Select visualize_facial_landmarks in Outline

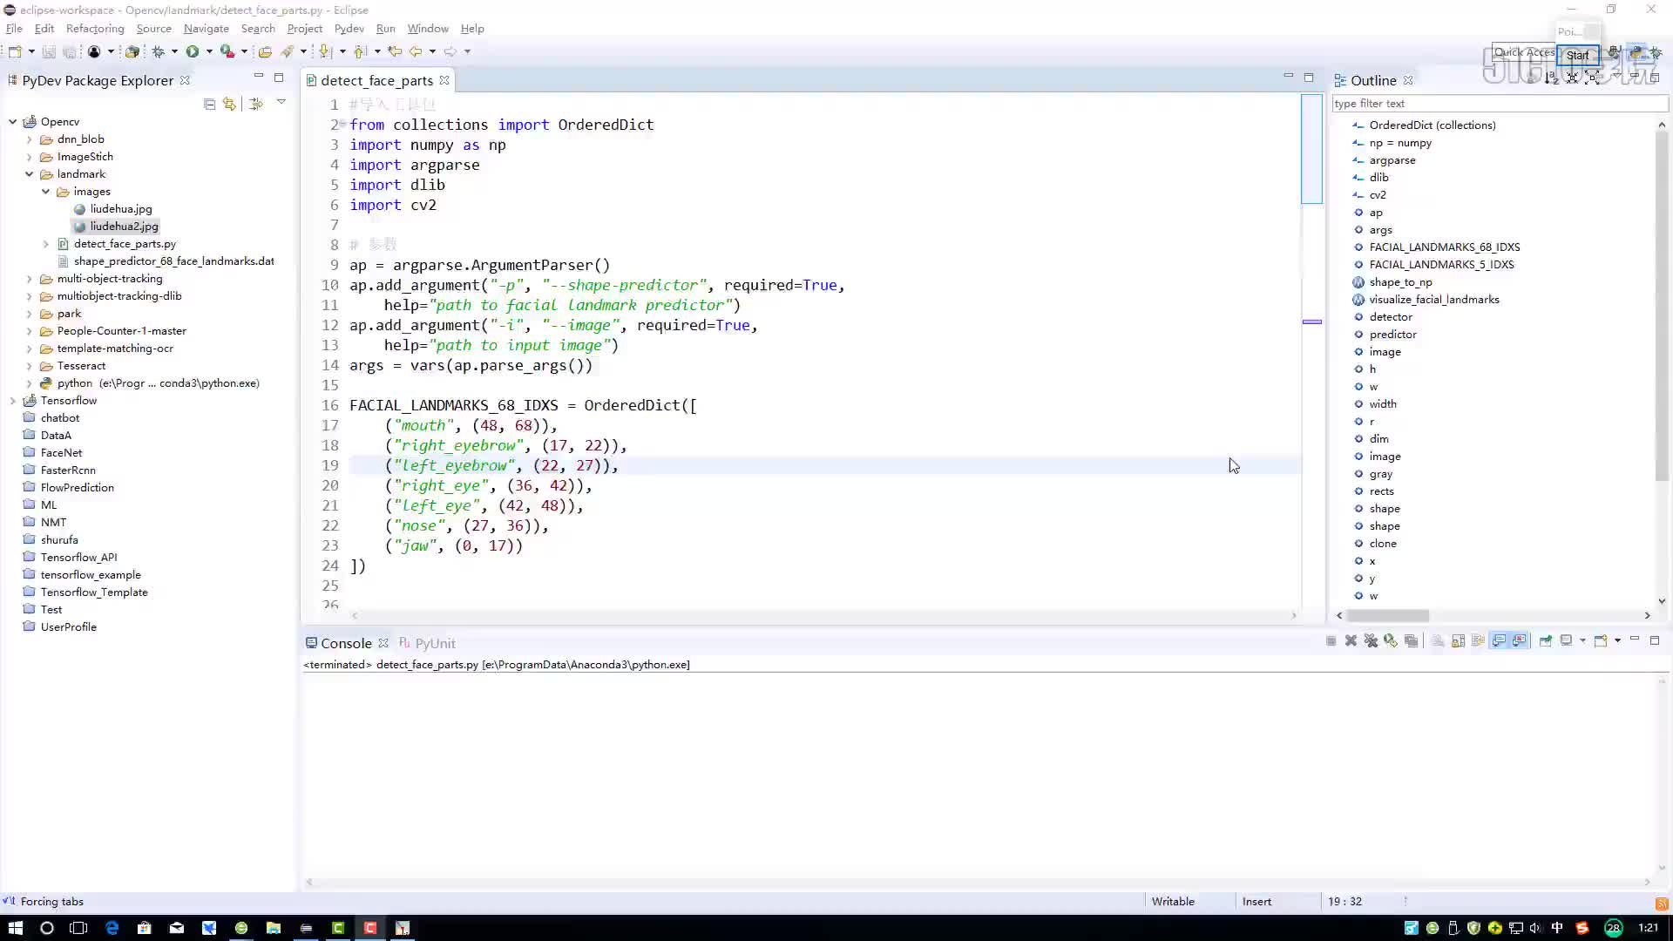tap(1433, 300)
